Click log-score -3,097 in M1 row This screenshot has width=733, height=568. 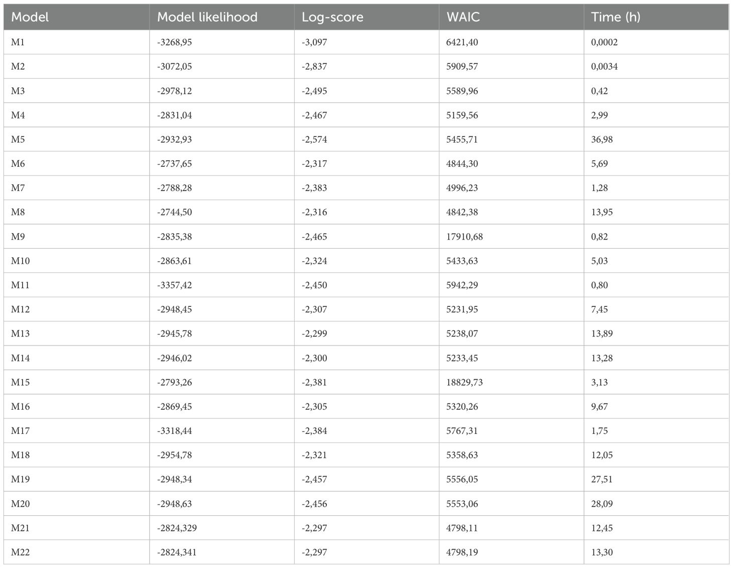(314, 42)
